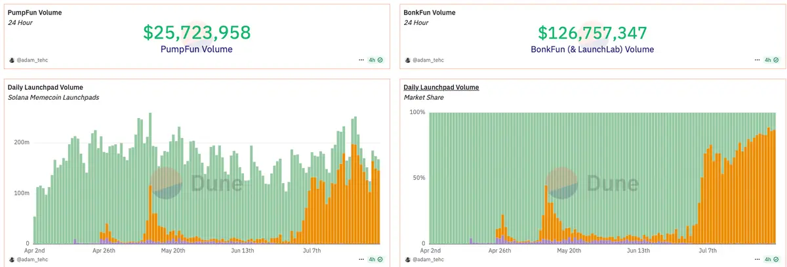Click the BonkFun (& LaunchLab) Volume caption

pyautogui.click(x=593, y=49)
